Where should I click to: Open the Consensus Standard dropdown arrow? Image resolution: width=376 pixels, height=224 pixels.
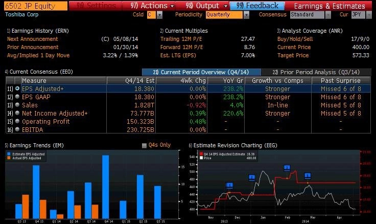point(328,15)
